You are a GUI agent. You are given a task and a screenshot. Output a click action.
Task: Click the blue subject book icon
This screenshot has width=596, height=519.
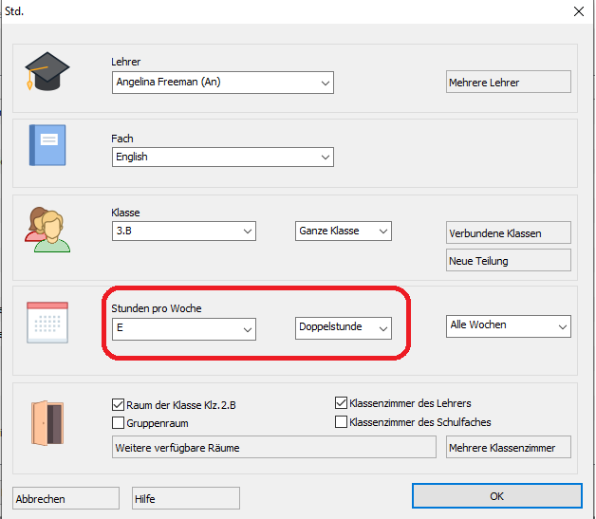click(x=47, y=145)
